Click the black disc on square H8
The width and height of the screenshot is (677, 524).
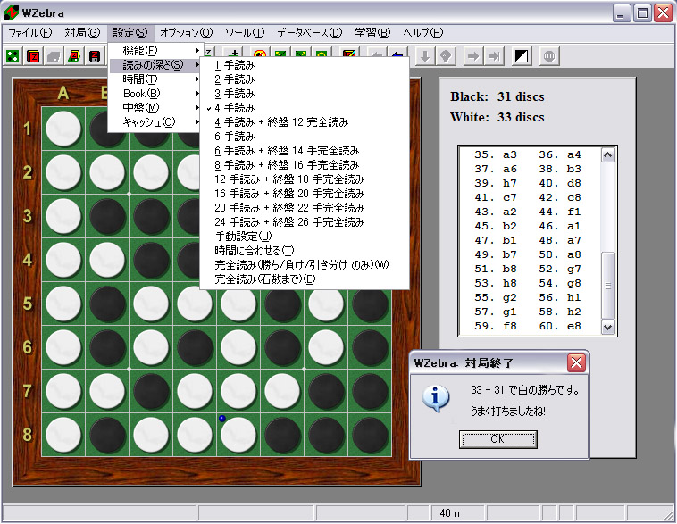(x=370, y=435)
